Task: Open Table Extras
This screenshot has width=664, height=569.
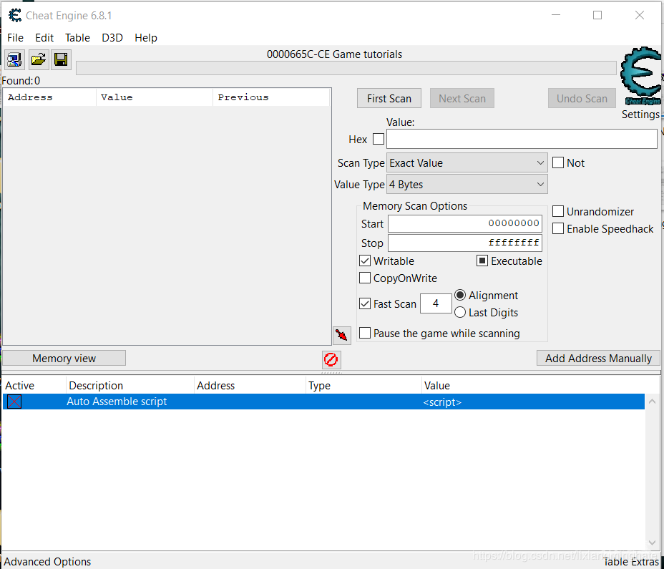Action: pyautogui.click(x=631, y=562)
